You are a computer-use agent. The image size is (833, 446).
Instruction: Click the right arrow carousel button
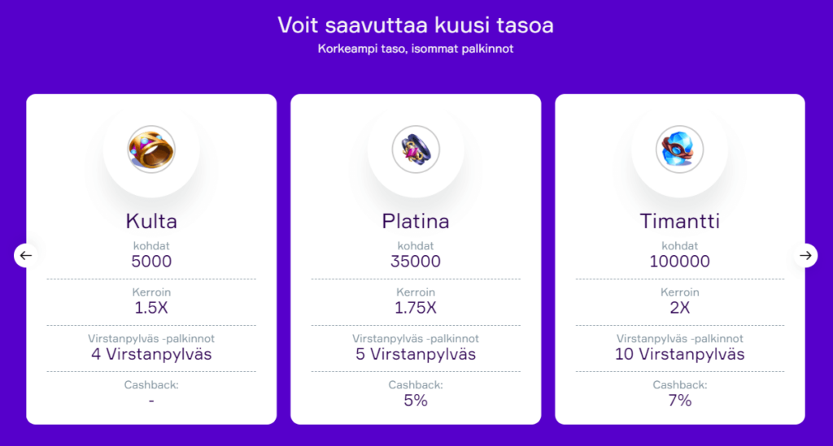pyautogui.click(x=805, y=256)
